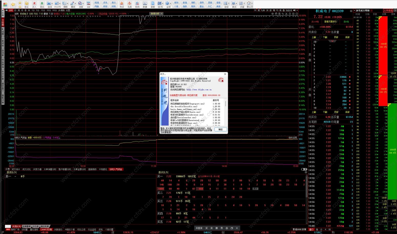Open the 热点 hot topics icon

point(122,4)
